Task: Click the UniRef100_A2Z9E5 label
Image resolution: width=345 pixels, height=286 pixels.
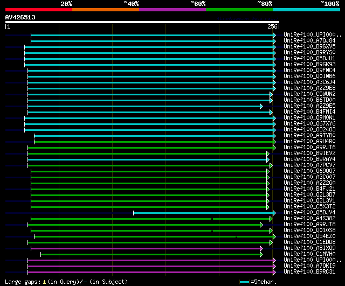Action: pyautogui.click(x=309, y=106)
